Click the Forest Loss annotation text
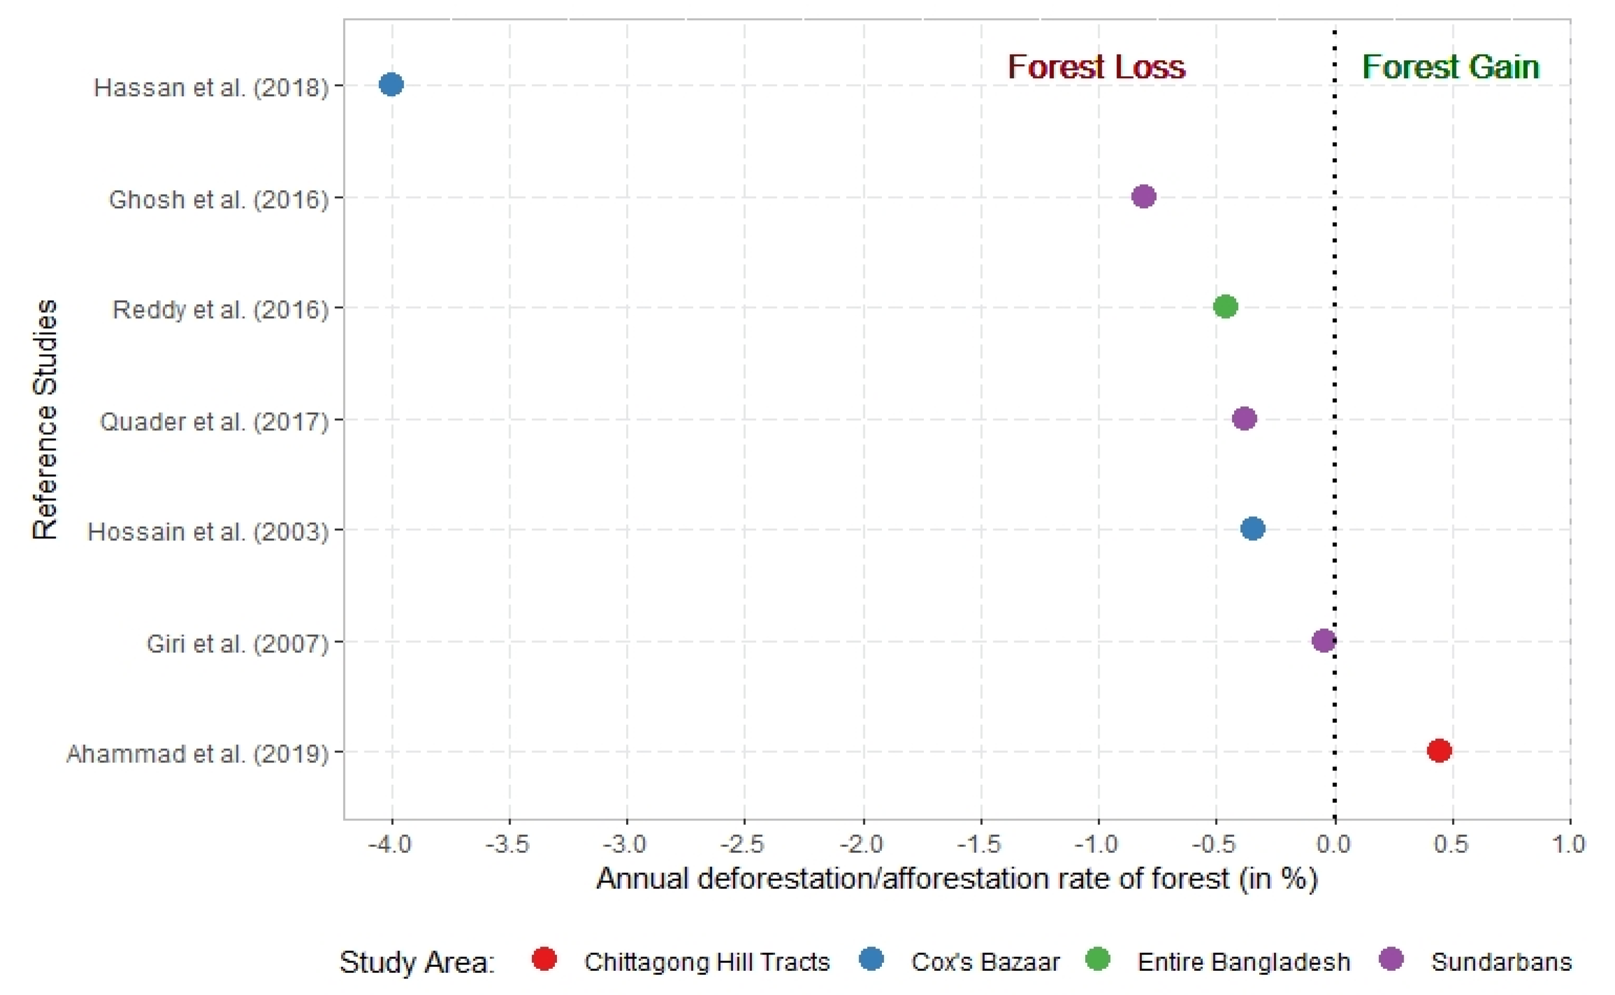The image size is (1615, 995). click(1096, 67)
